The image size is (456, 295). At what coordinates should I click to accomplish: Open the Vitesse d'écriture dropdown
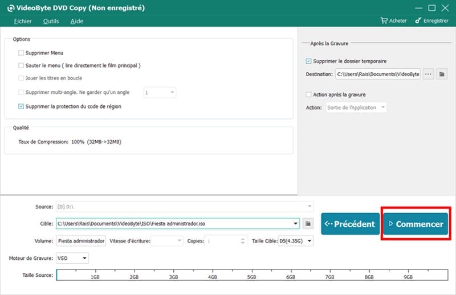click(167, 241)
